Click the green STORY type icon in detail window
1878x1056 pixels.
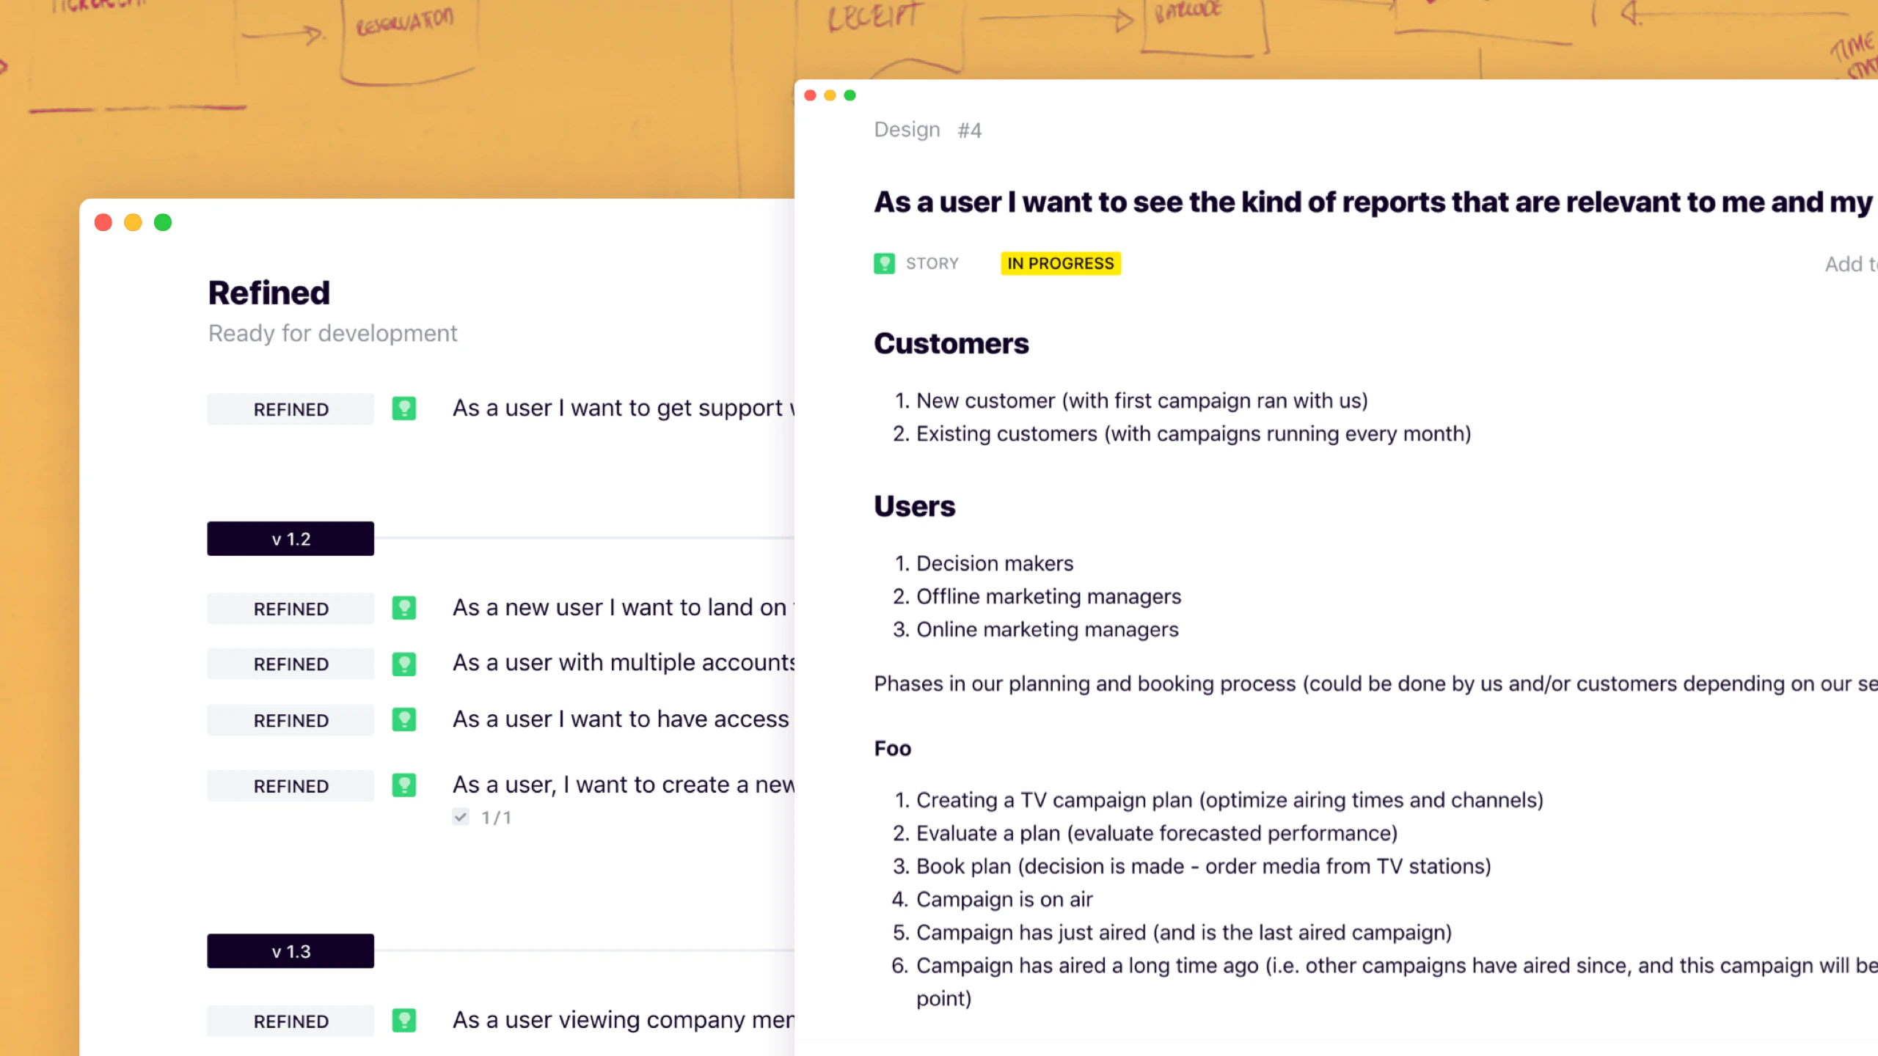[884, 263]
